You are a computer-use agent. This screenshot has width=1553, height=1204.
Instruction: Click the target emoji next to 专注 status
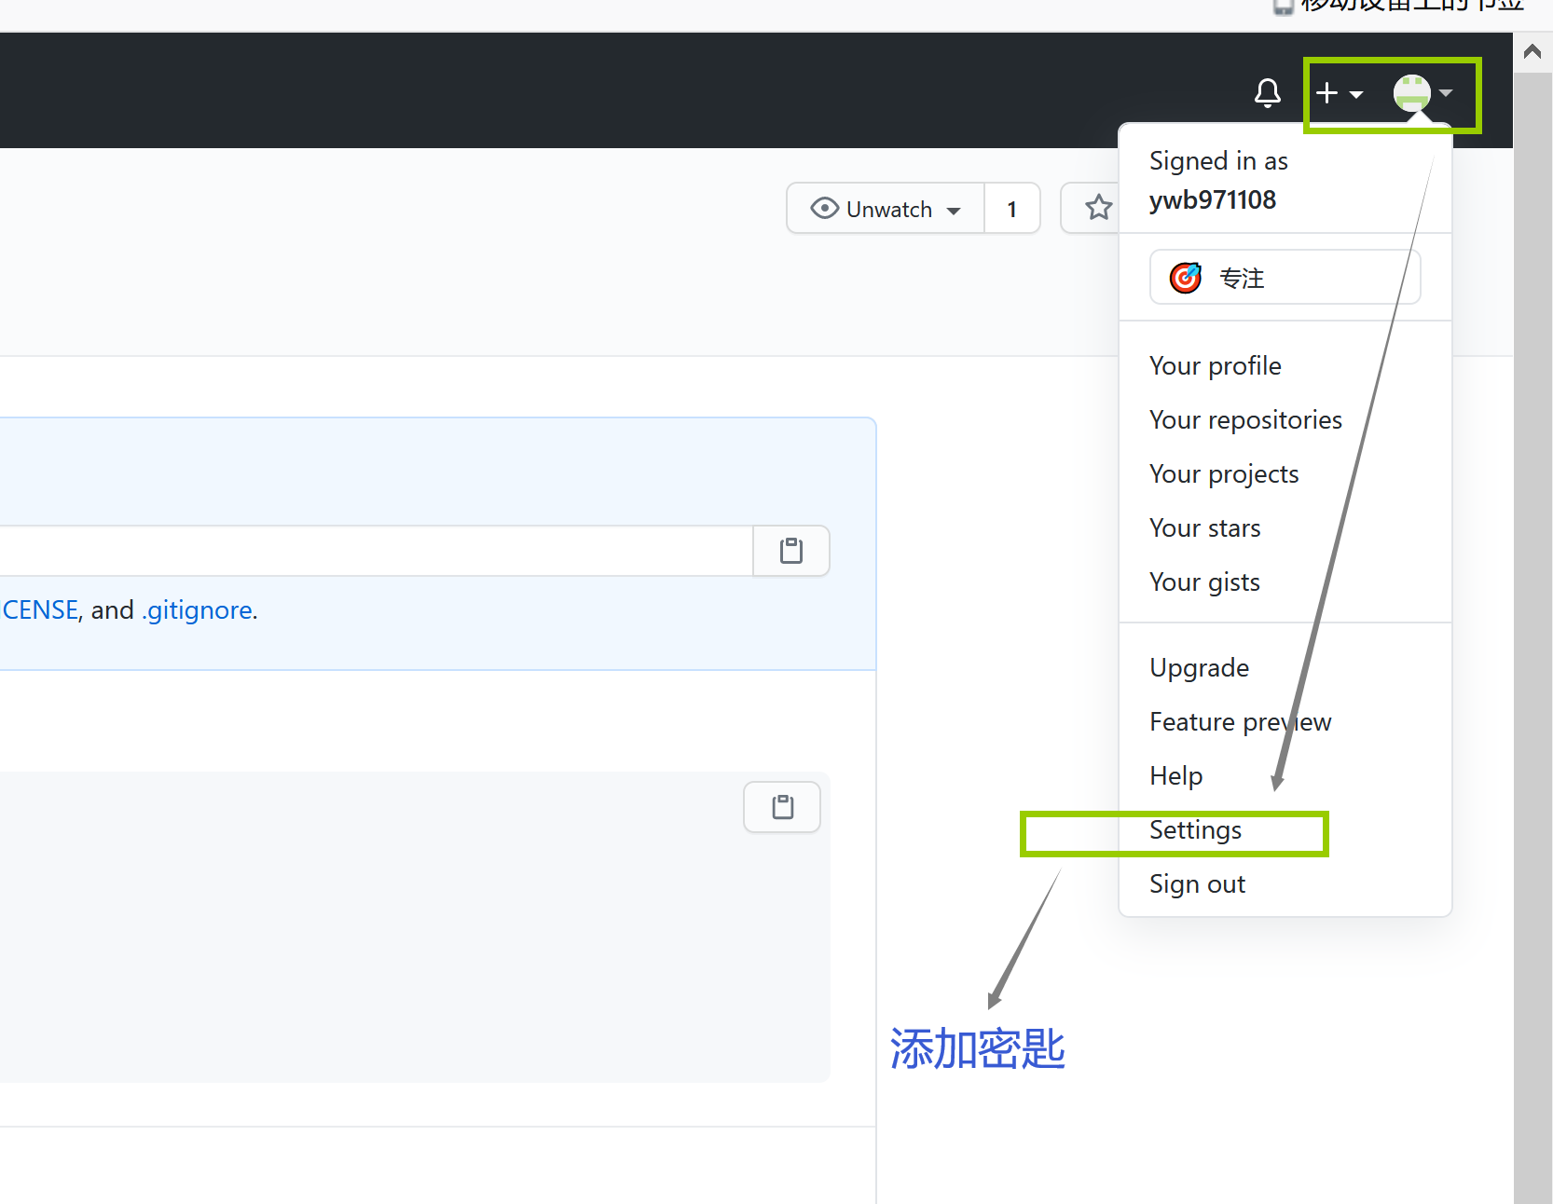coord(1184,277)
